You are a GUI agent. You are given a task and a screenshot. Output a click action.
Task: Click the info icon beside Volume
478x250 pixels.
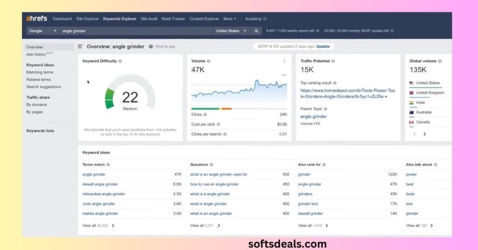(209, 61)
